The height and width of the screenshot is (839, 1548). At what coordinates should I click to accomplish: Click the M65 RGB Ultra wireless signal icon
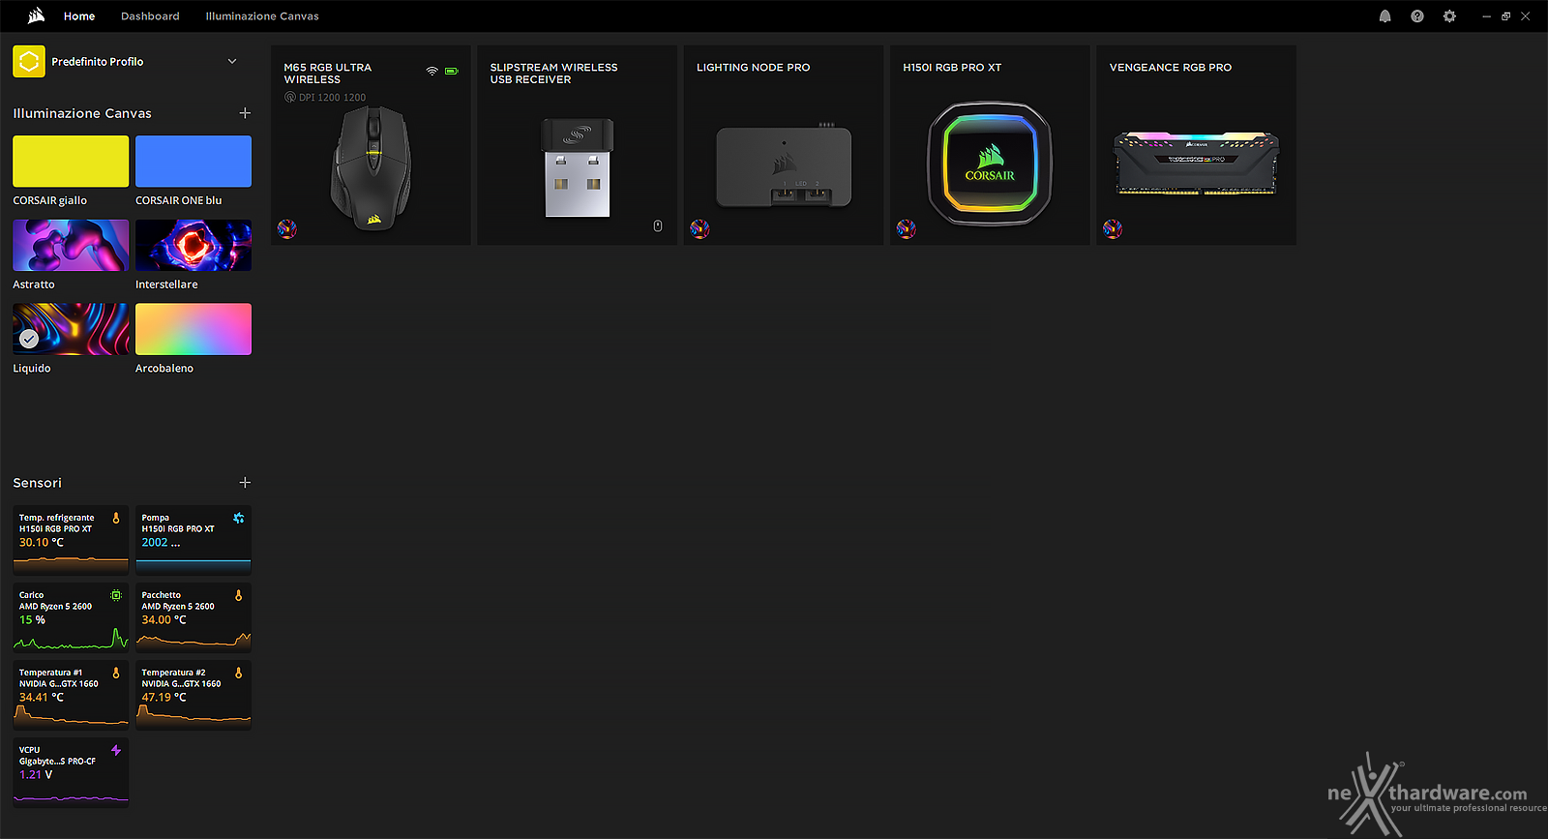click(x=432, y=72)
